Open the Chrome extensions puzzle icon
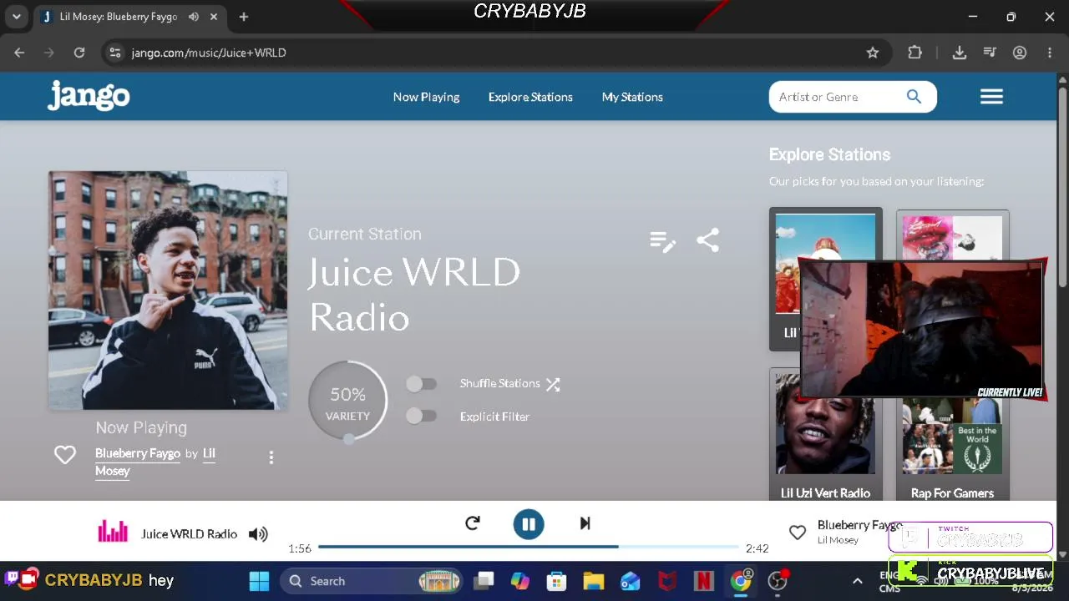This screenshot has height=601, width=1069. [914, 53]
